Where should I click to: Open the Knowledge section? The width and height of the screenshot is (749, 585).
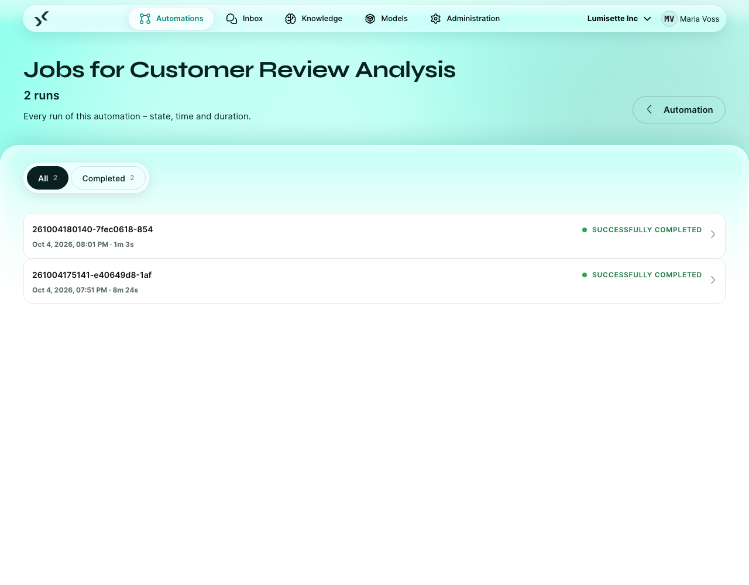pyautogui.click(x=314, y=19)
